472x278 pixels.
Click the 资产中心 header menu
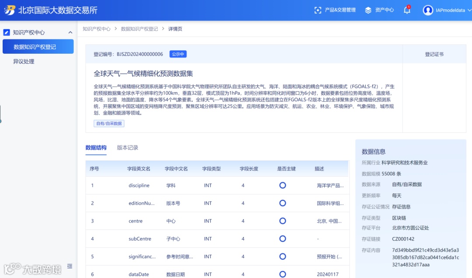pyautogui.click(x=384, y=10)
